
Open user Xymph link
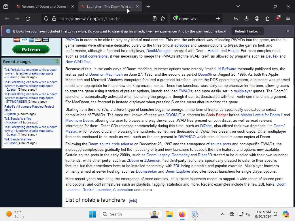11,114
